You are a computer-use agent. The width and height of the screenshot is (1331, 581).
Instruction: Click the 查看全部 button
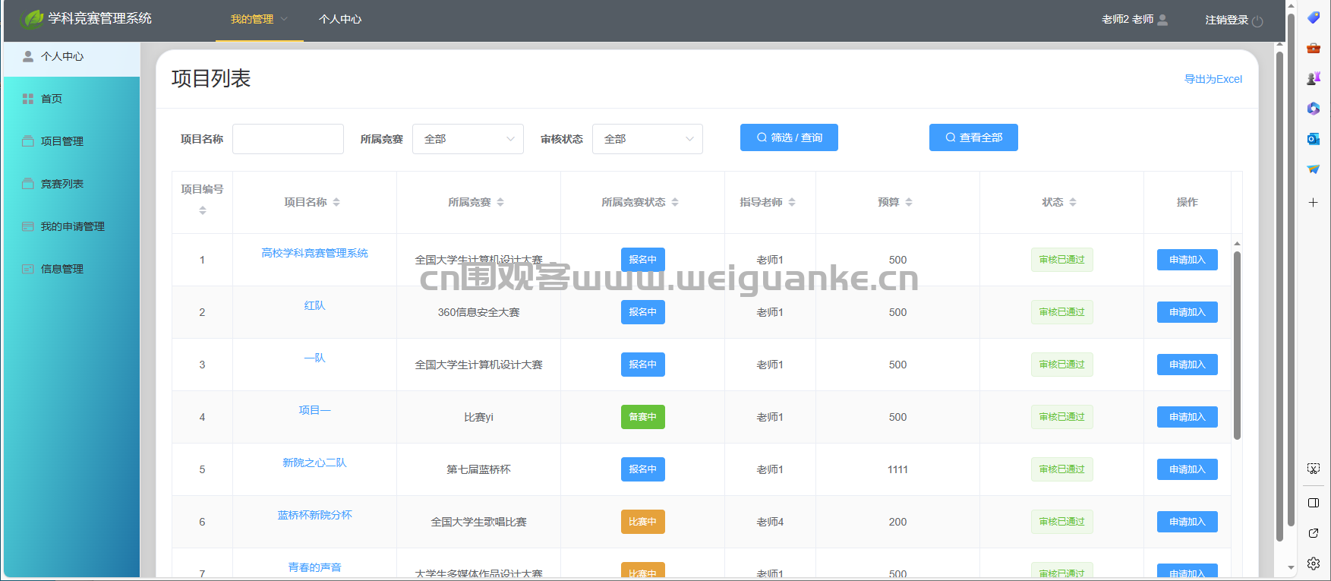pos(973,137)
